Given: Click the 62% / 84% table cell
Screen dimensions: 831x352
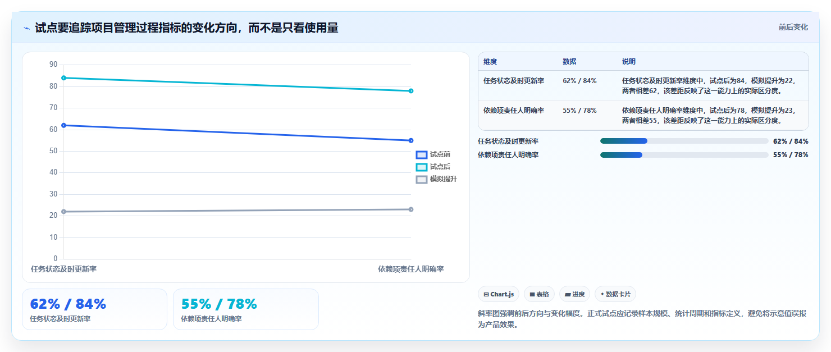Looking at the screenshot, I should [579, 80].
